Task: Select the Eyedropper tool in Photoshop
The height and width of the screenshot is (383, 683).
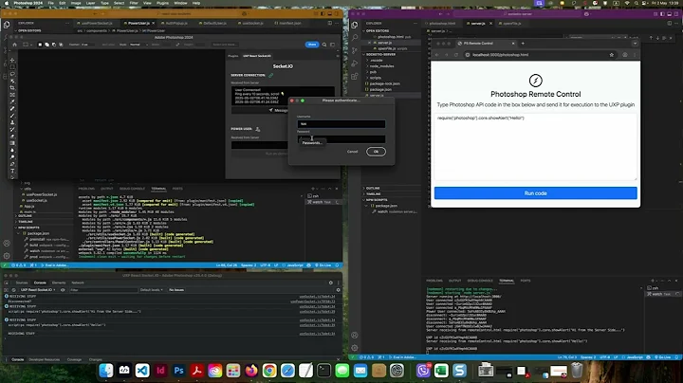Action: (12, 101)
